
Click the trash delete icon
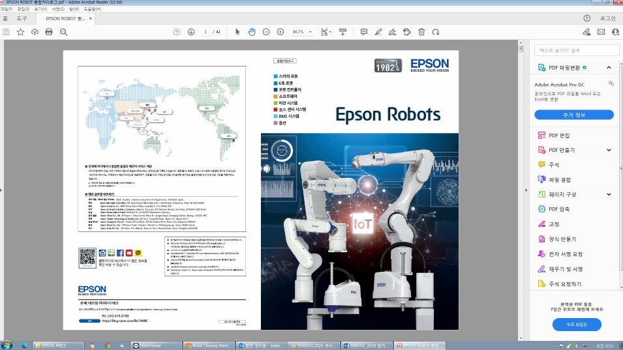(421, 32)
